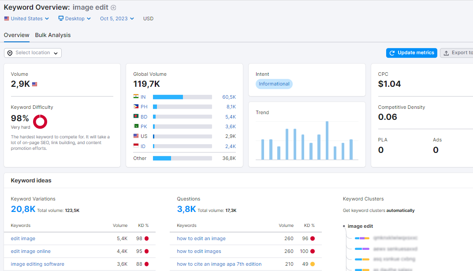
Task: Click the refresh icon on Update metrics
Action: [392, 53]
